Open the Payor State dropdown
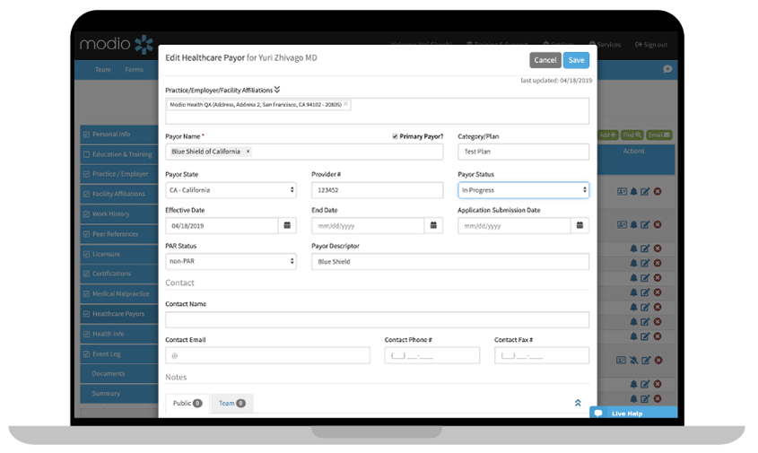 pos(231,190)
